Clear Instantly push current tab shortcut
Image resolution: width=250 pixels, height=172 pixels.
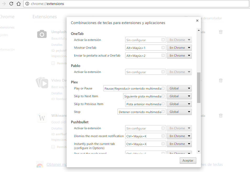[x=163, y=144]
